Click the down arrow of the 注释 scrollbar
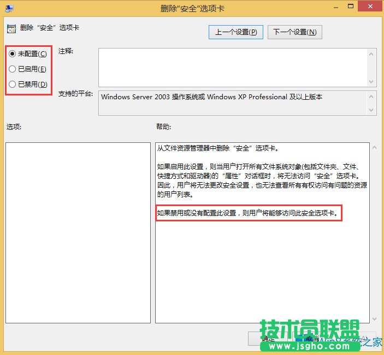Image resolution: width=384 pixels, height=355 pixels. (371, 81)
